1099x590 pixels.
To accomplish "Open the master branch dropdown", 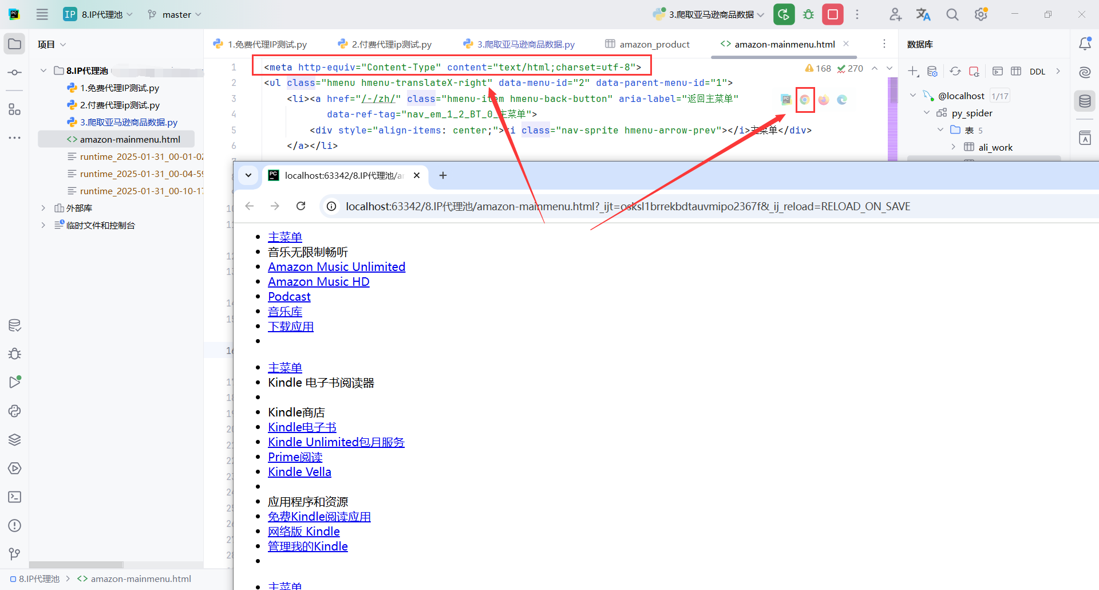I will (174, 14).
